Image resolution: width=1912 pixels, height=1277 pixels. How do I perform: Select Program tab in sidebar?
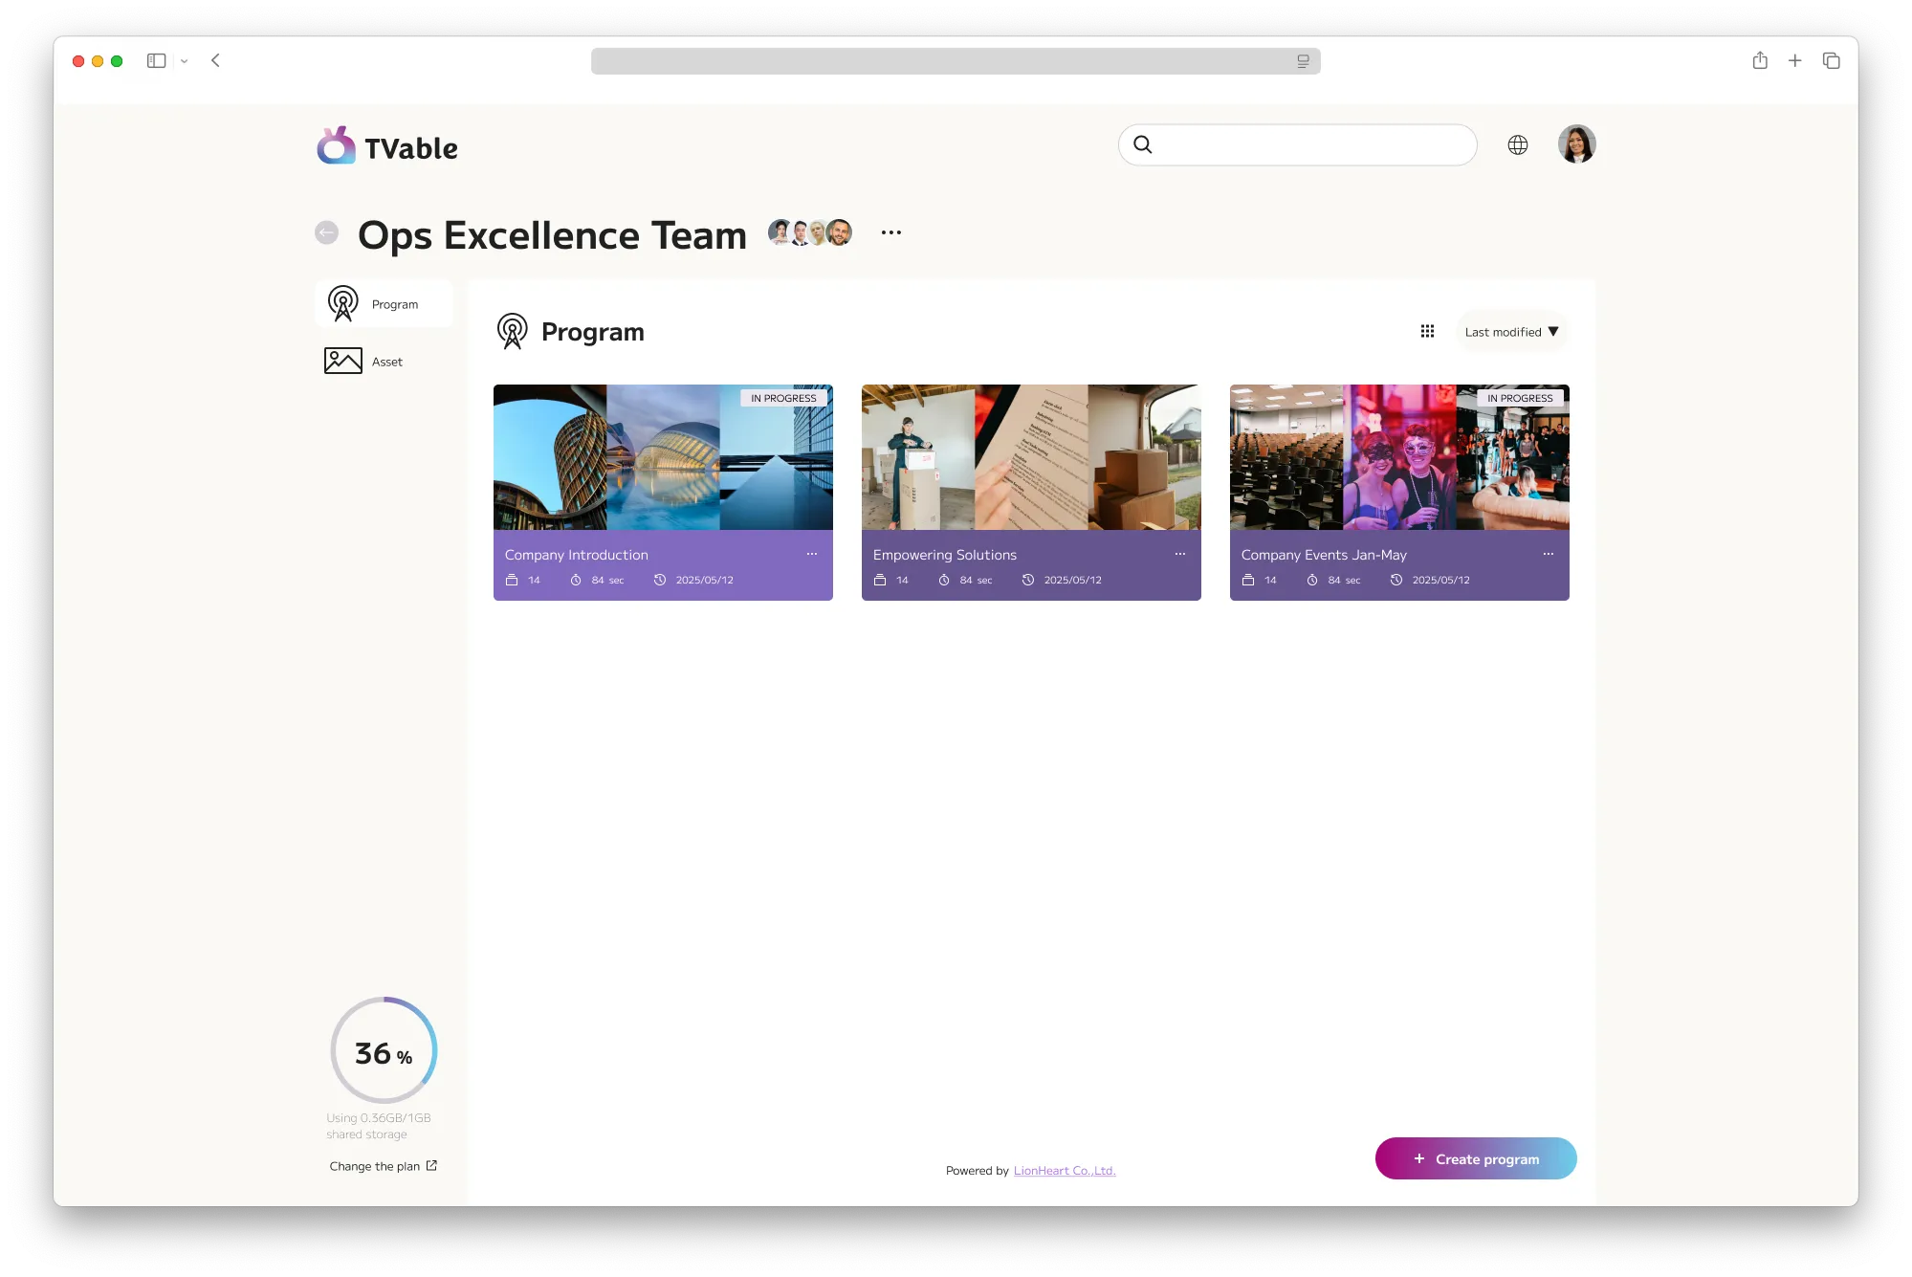(x=384, y=304)
